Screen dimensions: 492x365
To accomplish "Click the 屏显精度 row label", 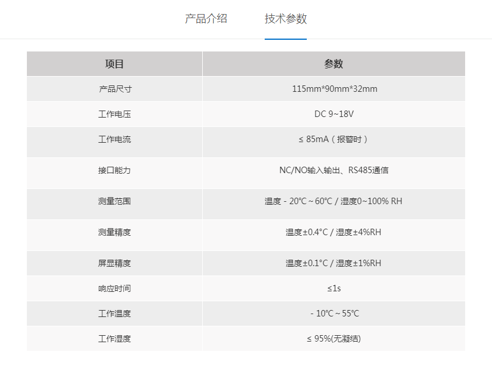I will [115, 263].
